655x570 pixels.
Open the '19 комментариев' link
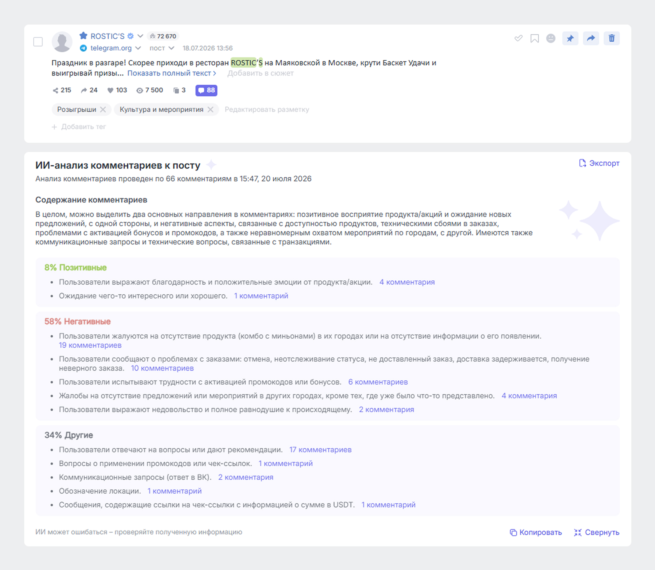coord(90,345)
